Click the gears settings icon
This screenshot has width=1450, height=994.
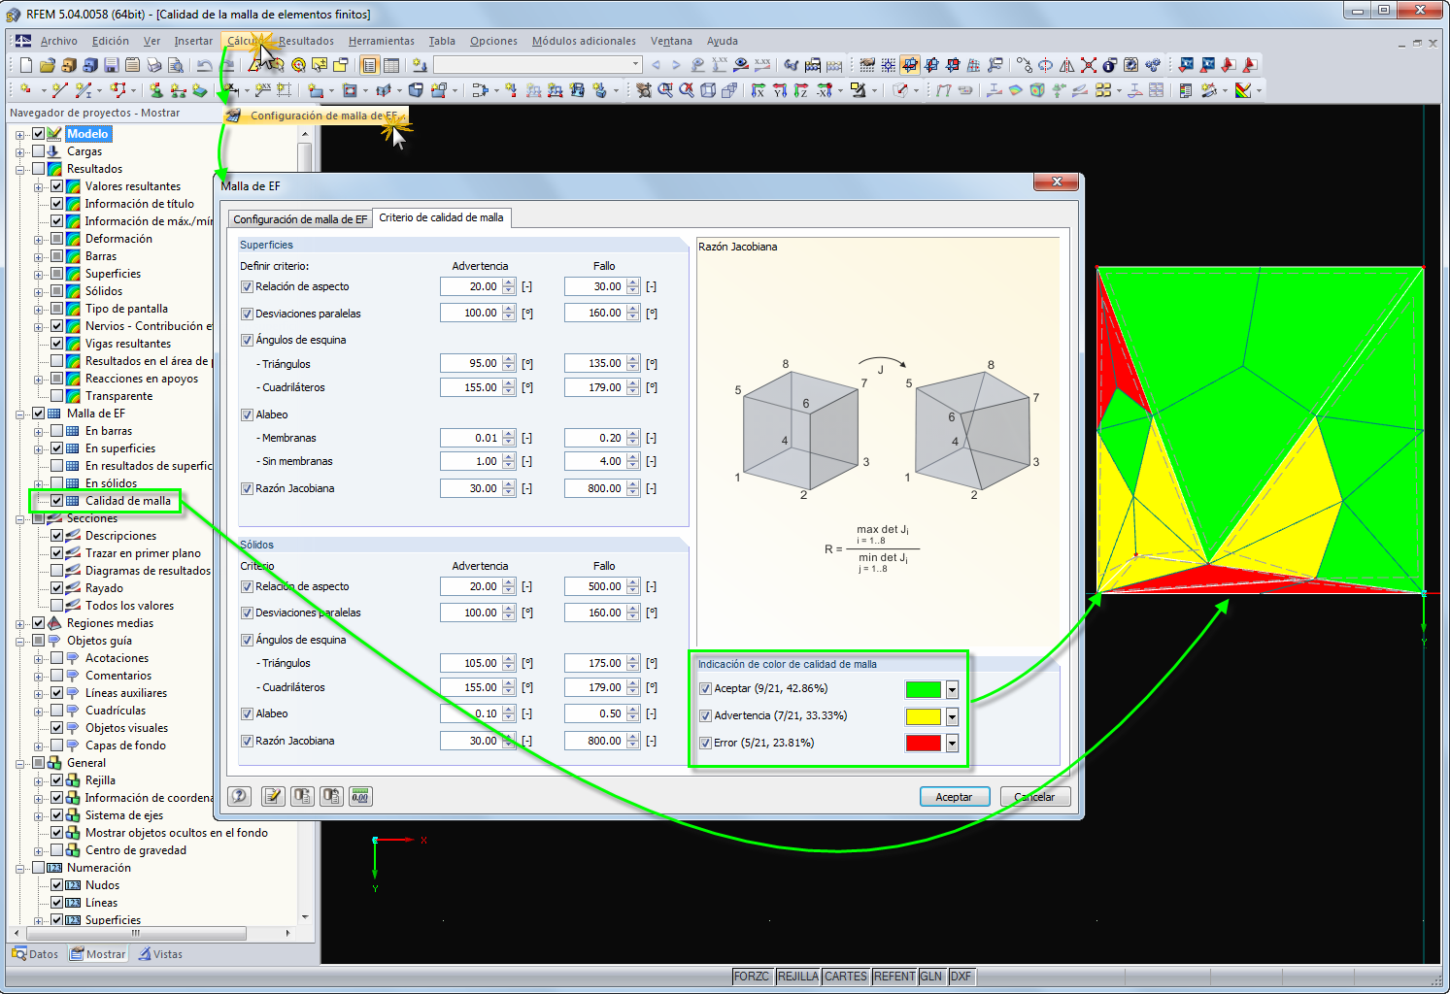click(x=1152, y=65)
